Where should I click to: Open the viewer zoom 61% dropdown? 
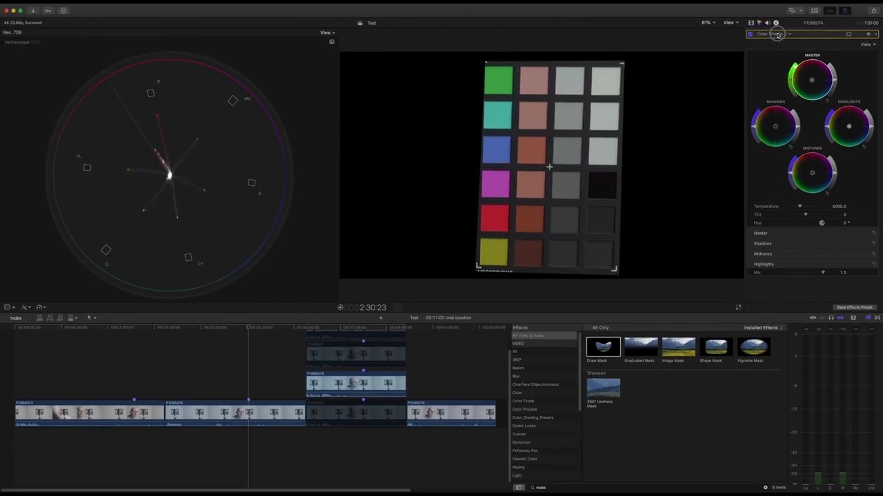708,23
